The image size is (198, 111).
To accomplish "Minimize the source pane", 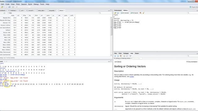I will 109,10.
